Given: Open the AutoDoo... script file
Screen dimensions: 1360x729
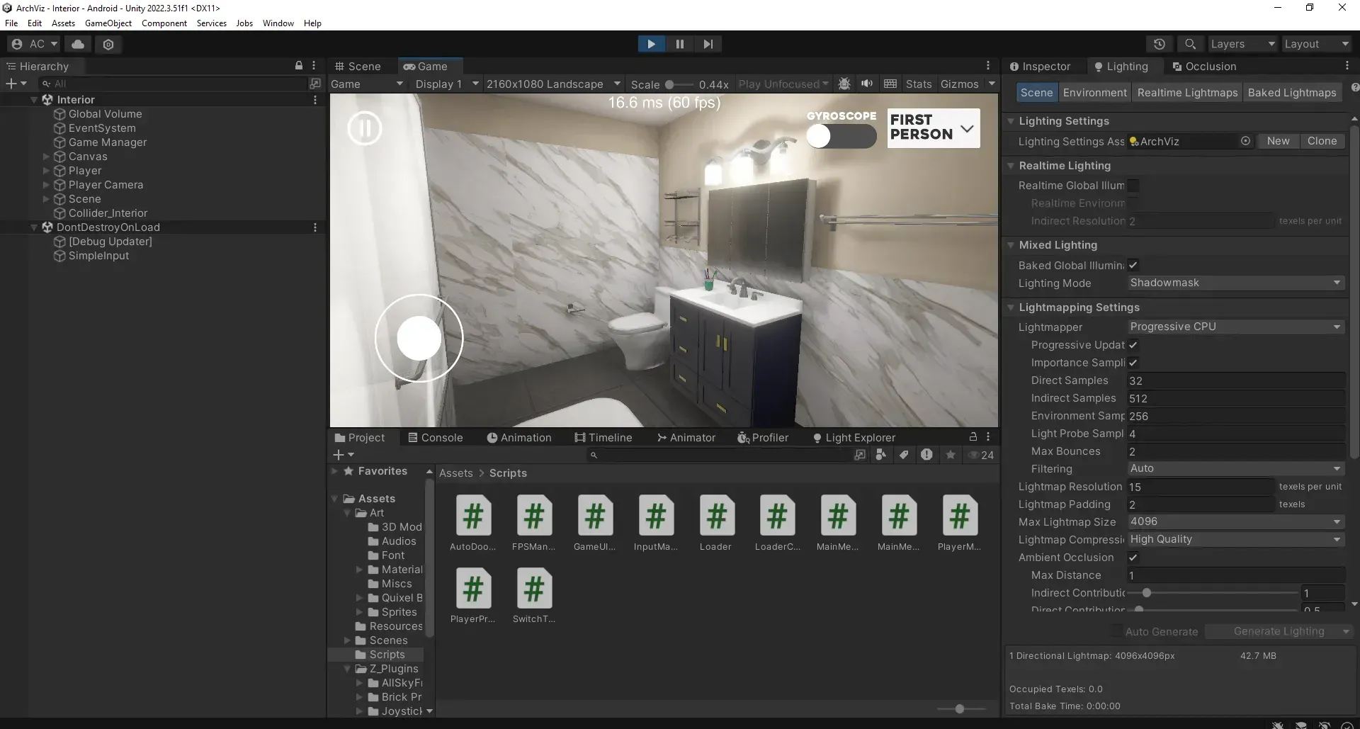Looking at the screenshot, I should tap(473, 523).
